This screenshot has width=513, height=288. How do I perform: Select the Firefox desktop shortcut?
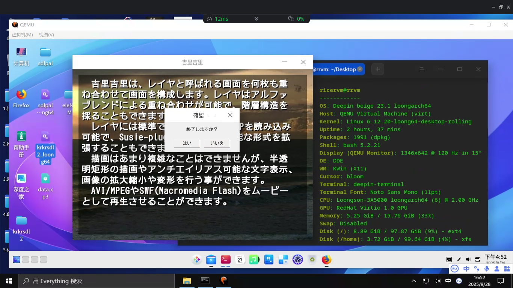(21, 99)
